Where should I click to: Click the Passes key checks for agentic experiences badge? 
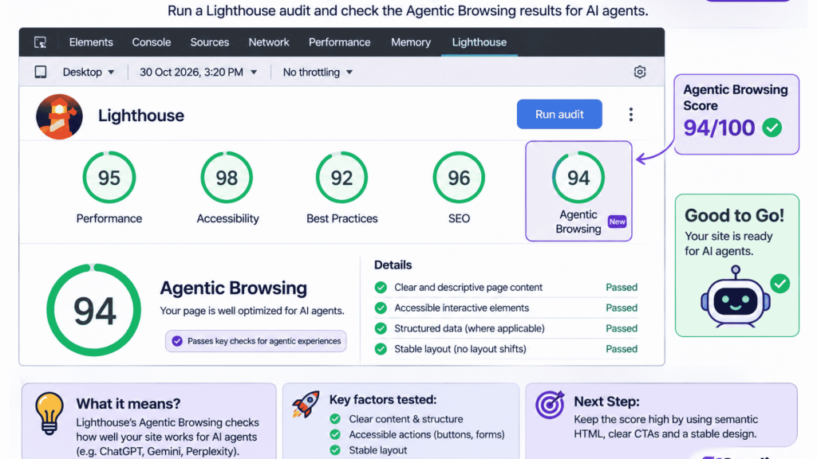click(x=256, y=341)
